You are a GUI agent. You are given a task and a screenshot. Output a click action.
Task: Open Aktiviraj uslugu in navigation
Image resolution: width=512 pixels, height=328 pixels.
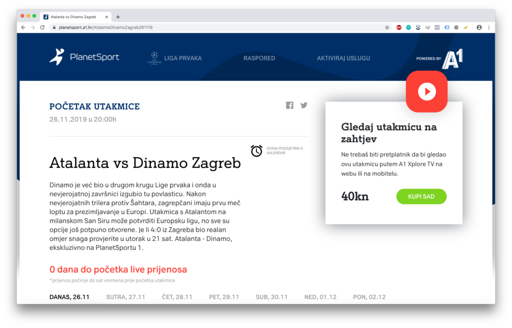[343, 58]
